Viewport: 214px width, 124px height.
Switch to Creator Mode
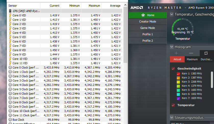[147, 21]
